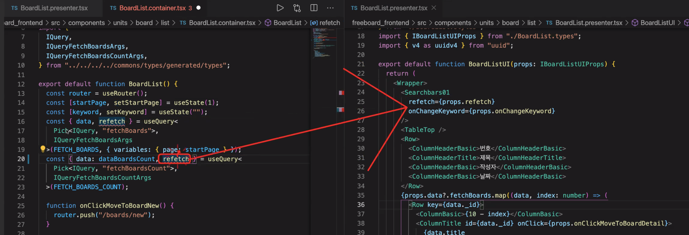Viewport: 689px width, 235px height.
Task: Click the underlined refetch on line 16
Action: [112, 121]
